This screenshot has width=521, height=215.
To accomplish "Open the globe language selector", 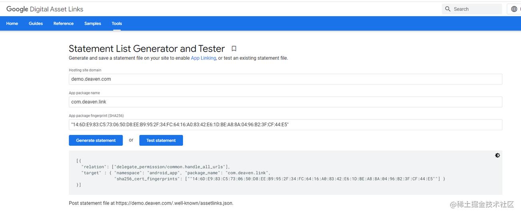I will point(514,9).
